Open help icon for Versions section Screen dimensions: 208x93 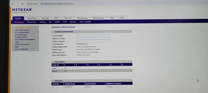(x=131, y=80)
